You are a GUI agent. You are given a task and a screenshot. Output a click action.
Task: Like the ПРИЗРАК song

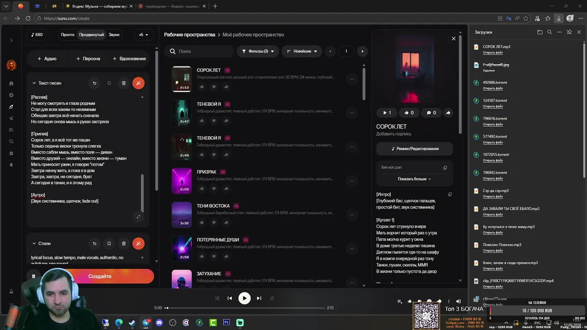202,188
